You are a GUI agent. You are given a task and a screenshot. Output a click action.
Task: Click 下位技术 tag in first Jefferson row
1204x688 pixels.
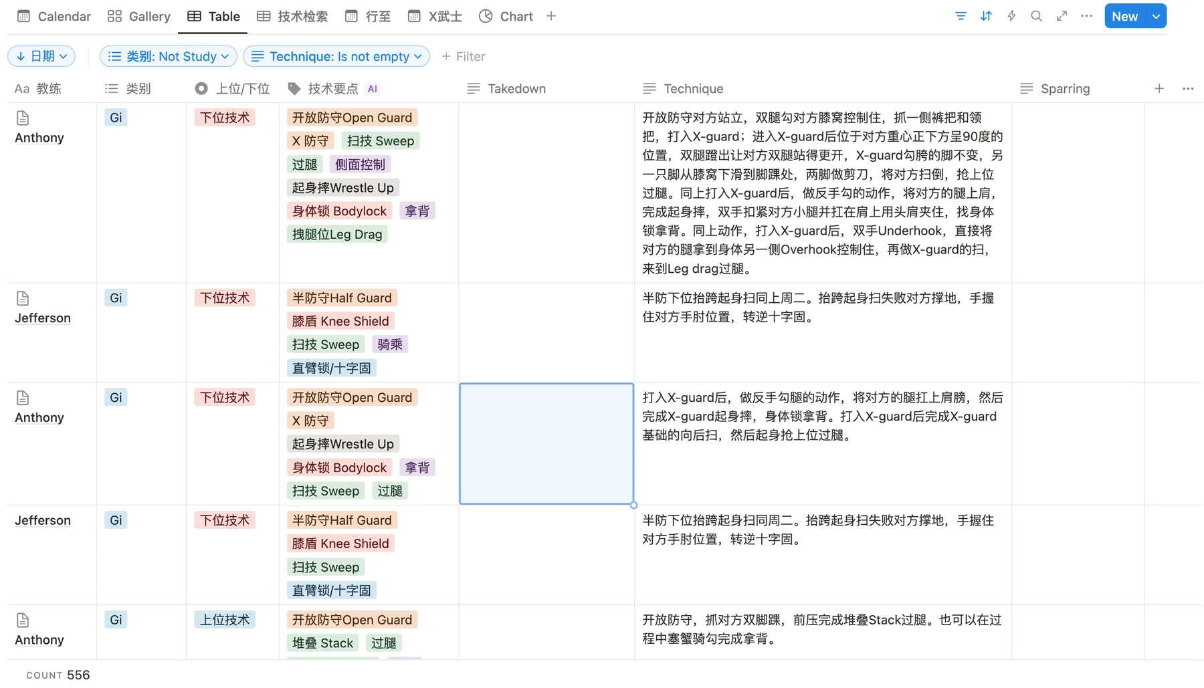(x=225, y=298)
